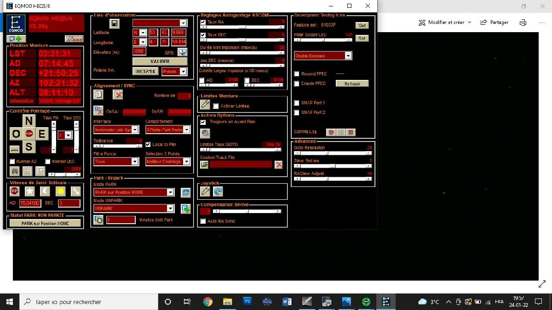Click the STOP button in the pointing control
The height and width of the screenshot is (310, 552).
tap(29, 134)
